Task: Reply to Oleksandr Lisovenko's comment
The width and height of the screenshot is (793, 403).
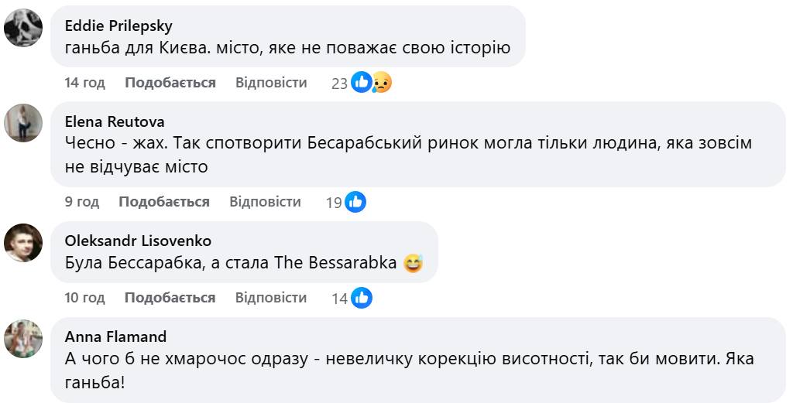Action: coord(271,298)
